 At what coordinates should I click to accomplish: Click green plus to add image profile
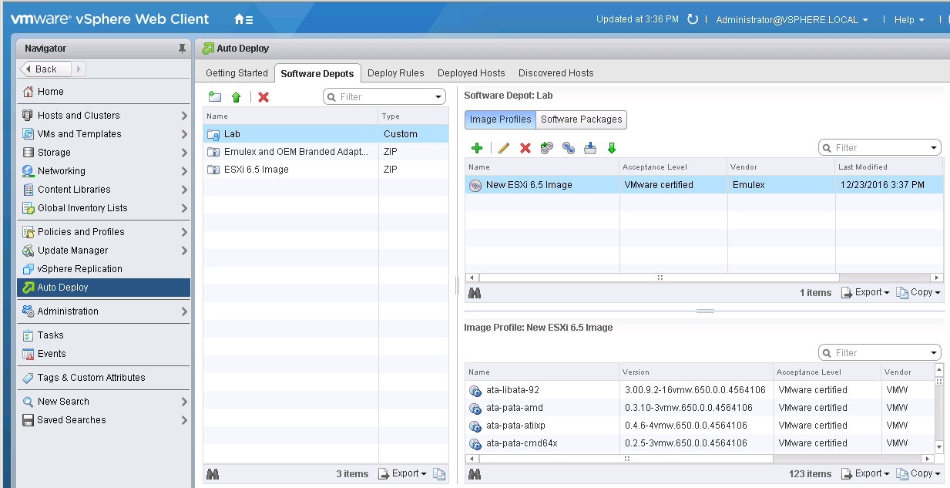(477, 148)
